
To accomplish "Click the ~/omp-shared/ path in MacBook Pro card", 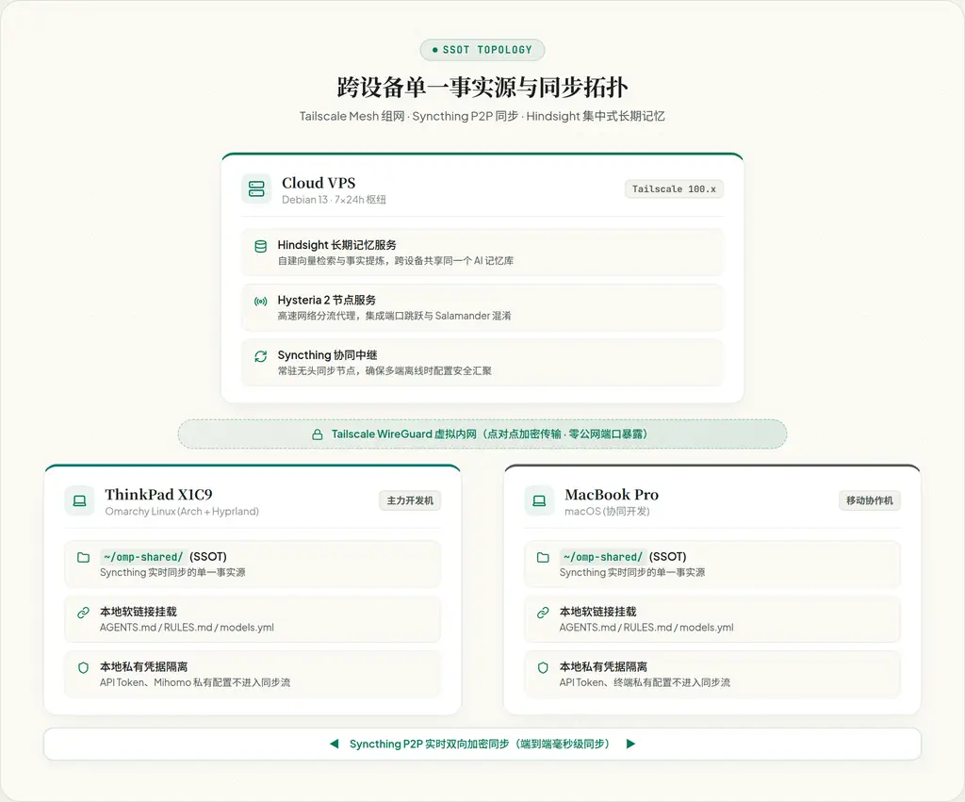I will click(602, 557).
